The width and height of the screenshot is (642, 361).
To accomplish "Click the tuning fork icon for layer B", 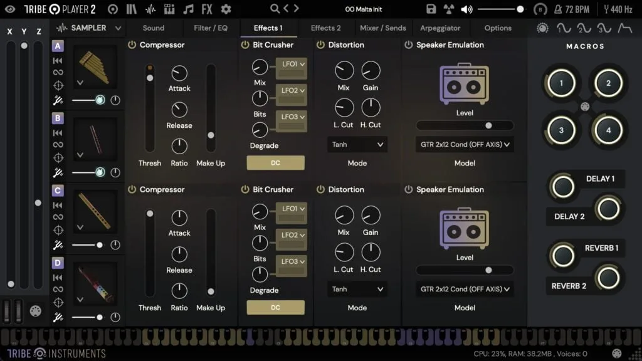I will 58,172.
